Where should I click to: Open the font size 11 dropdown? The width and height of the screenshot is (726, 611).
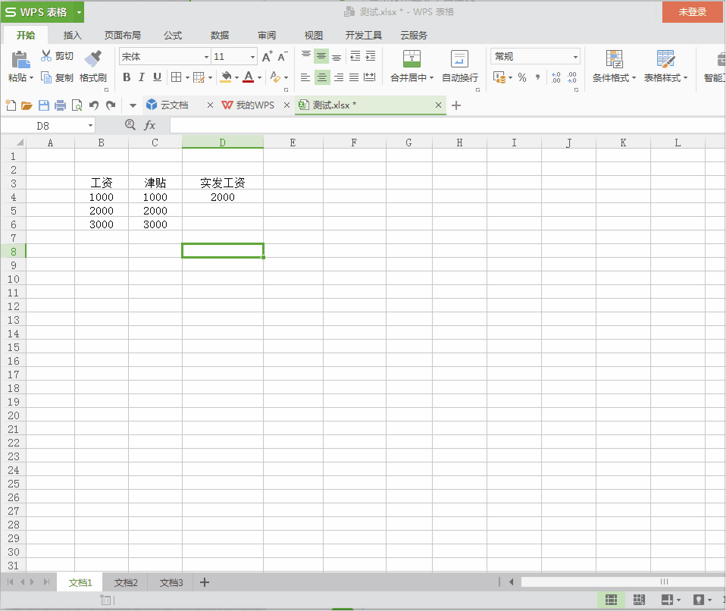click(253, 57)
